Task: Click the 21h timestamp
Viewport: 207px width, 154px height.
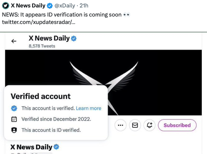Action: click(x=84, y=6)
